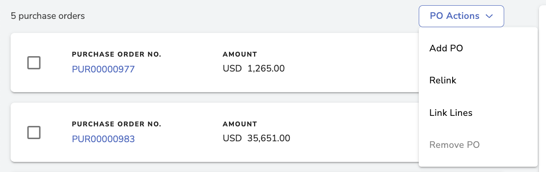Open purchase order link PUR00000977
This screenshot has height=172, width=546.
pyautogui.click(x=103, y=69)
